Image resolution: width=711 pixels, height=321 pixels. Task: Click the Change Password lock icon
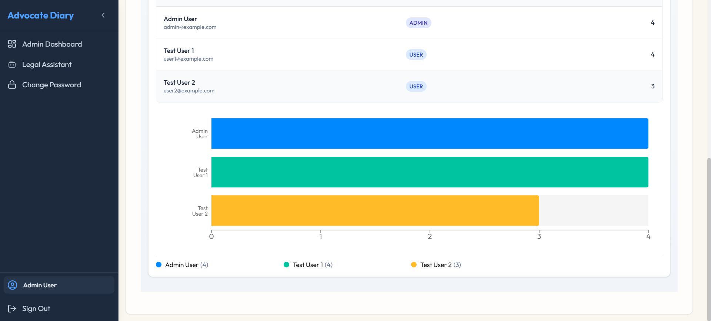pyautogui.click(x=12, y=85)
